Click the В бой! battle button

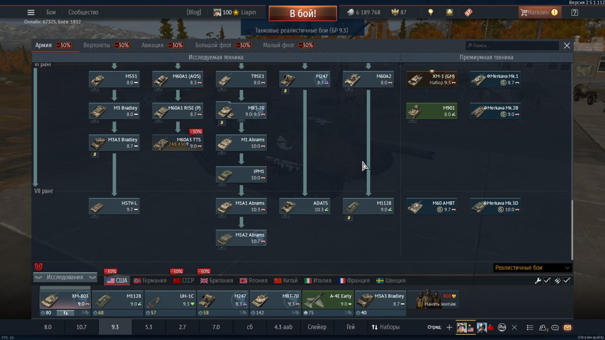tap(303, 13)
